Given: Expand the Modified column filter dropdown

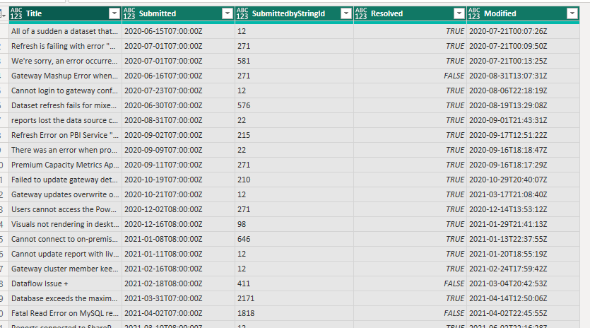Looking at the screenshot, I should point(572,14).
